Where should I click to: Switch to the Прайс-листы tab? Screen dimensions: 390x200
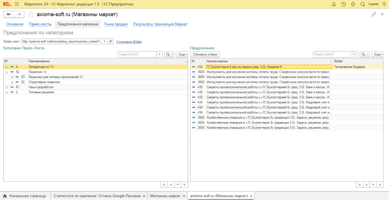[40, 24]
